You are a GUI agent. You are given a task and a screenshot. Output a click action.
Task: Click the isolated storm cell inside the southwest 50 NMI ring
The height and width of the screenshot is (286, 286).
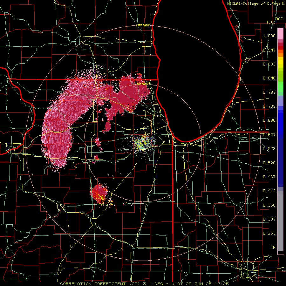pyautogui.click(x=100, y=194)
